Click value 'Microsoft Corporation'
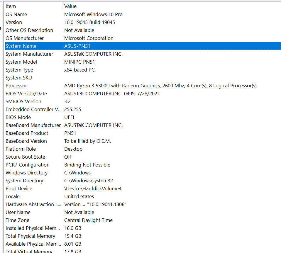This screenshot has width=281, height=253. 89,38
